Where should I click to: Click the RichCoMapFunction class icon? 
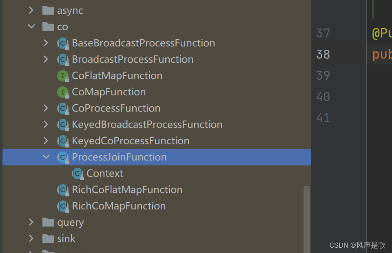62,206
